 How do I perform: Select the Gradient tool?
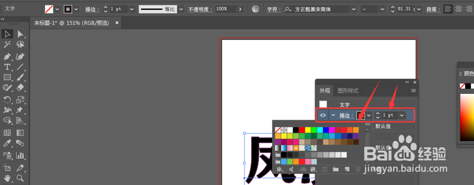[x=20, y=132]
